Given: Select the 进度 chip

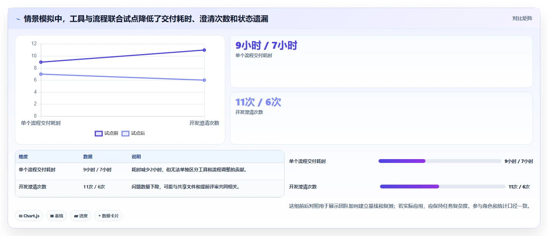Looking at the screenshot, I should point(81,216).
